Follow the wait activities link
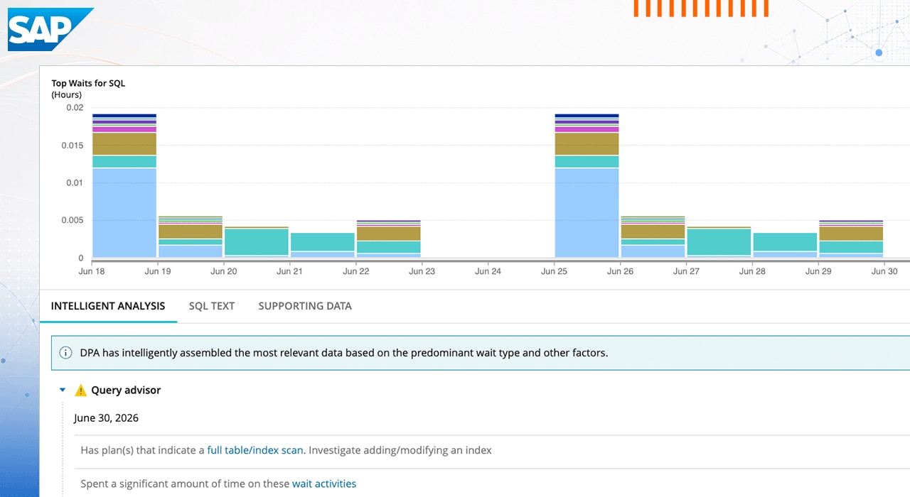Screen dimensions: 910x497 pyautogui.click(x=324, y=484)
